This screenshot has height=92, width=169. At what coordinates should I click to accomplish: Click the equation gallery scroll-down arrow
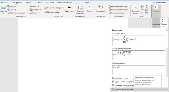pyautogui.click(x=167, y=78)
